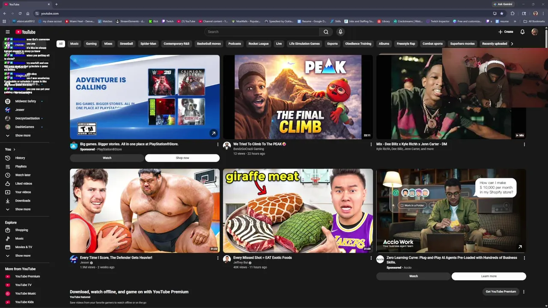Open Premium shelf three-dot options
Viewport: 548px width, 308px height.
pos(524,292)
